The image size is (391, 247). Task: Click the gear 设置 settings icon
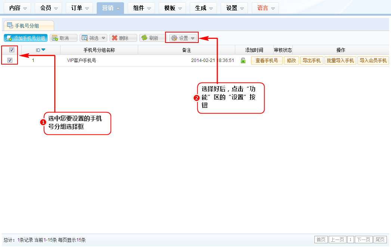(174, 38)
